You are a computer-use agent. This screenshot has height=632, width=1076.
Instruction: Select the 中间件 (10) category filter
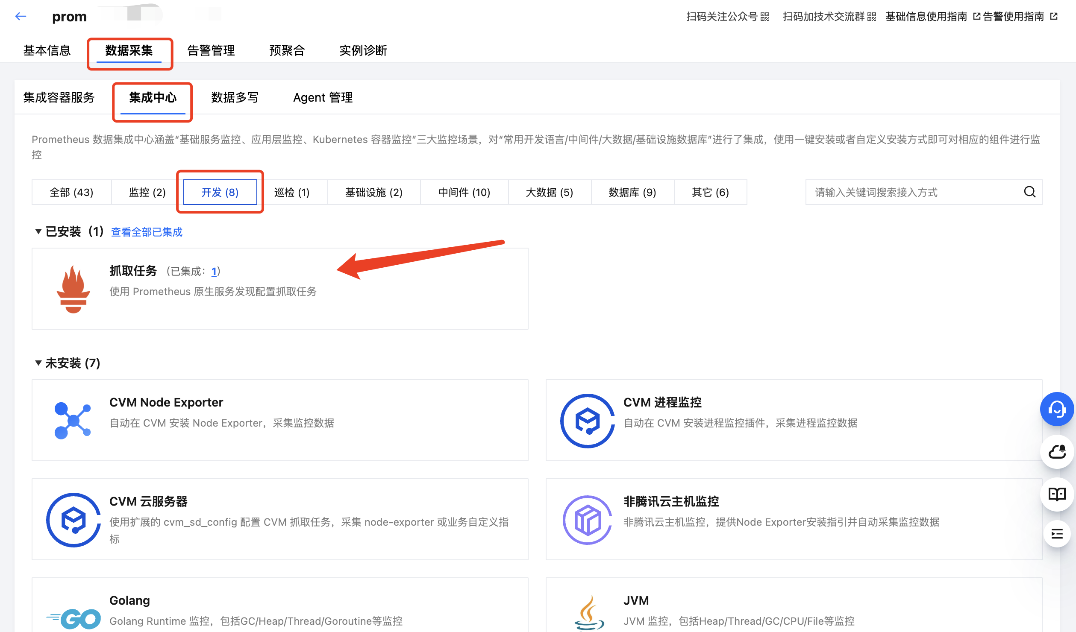(464, 192)
